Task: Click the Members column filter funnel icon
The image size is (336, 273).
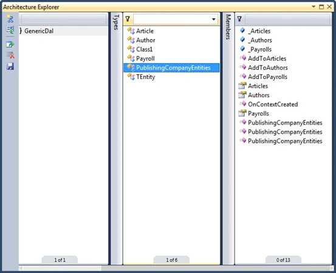Action: coord(239,19)
